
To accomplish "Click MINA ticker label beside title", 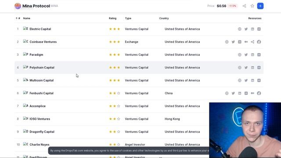I will click(x=54, y=6).
